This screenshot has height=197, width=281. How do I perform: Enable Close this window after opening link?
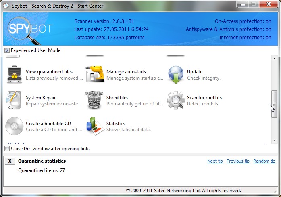[7, 149]
